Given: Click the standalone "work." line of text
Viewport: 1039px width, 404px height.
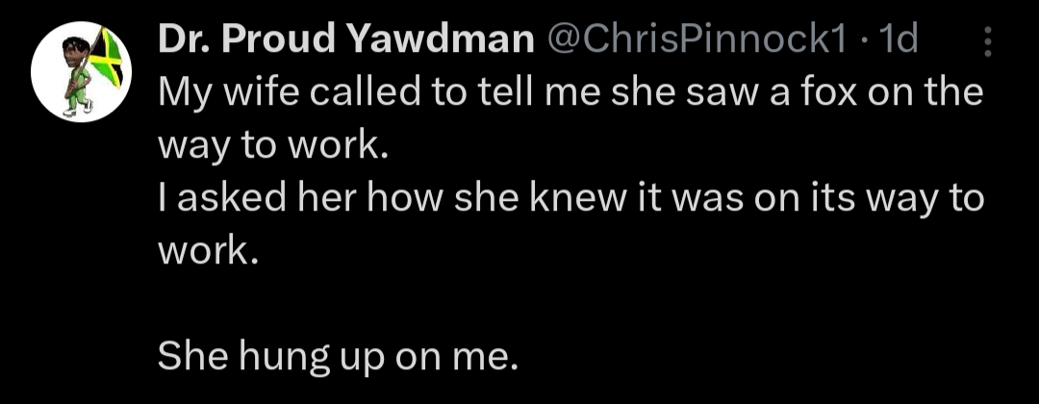Looking at the screenshot, I should click(x=207, y=252).
